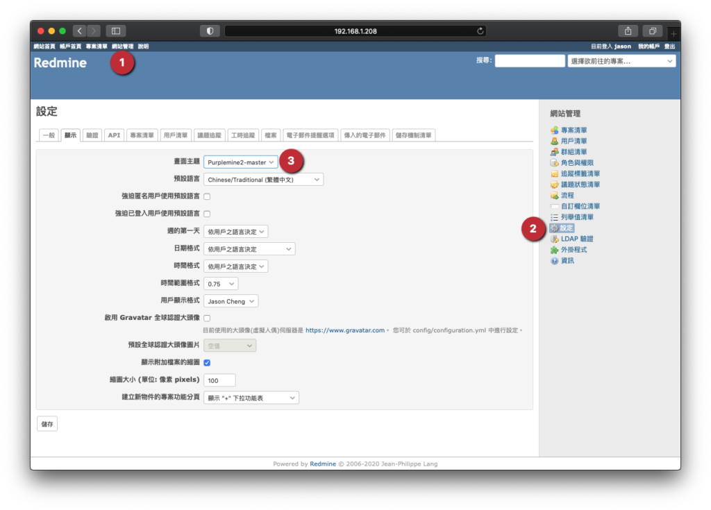Open the 議題追蹤 settings tab

coord(210,135)
